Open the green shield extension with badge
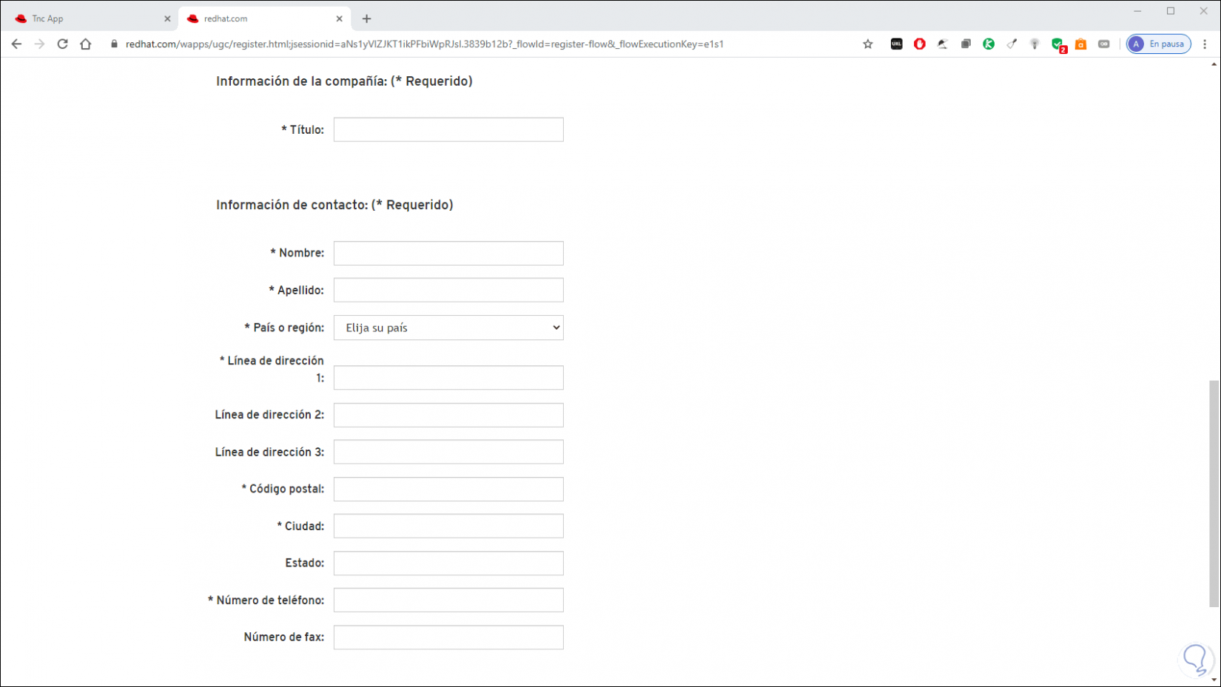The width and height of the screenshot is (1221, 687). pos(1057,44)
